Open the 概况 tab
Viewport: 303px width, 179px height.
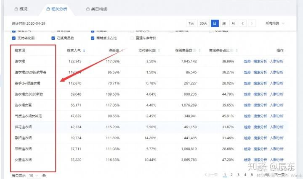point(21,9)
